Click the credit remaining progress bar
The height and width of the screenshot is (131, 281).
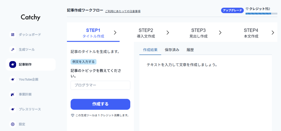[258, 13]
